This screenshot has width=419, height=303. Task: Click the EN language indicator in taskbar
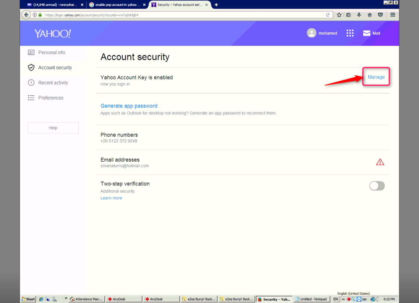335,299
